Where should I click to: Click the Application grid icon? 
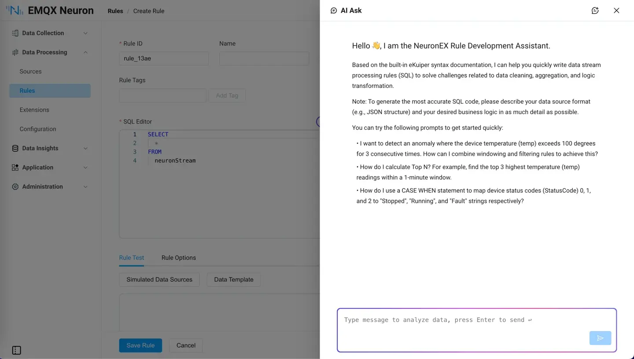point(15,168)
